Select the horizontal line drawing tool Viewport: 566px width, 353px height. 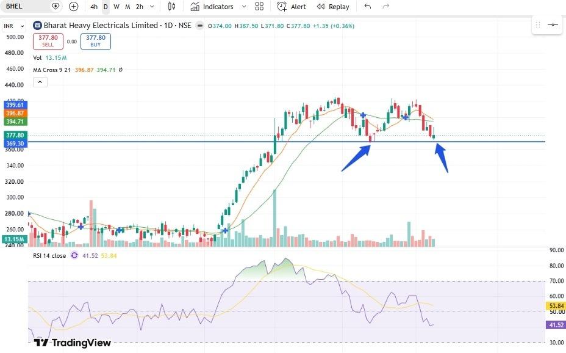(x=553, y=24)
